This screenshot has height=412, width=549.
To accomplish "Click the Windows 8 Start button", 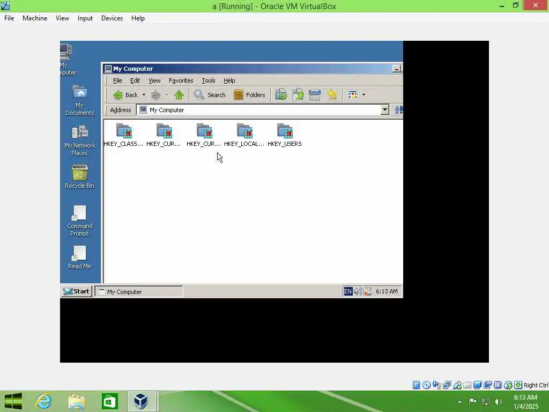I will pyautogui.click(x=13, y=401).
